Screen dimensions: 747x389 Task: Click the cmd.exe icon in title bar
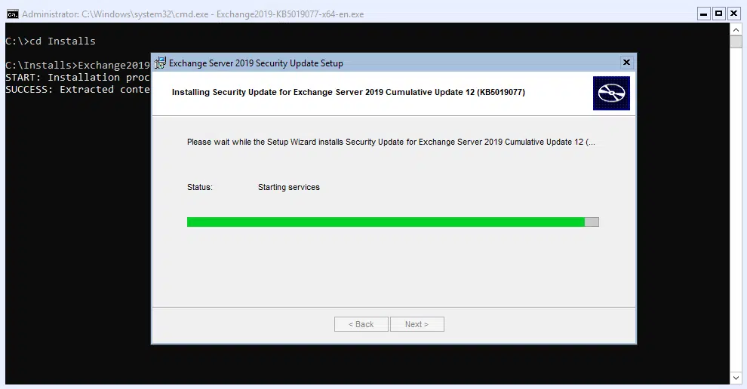12,14
